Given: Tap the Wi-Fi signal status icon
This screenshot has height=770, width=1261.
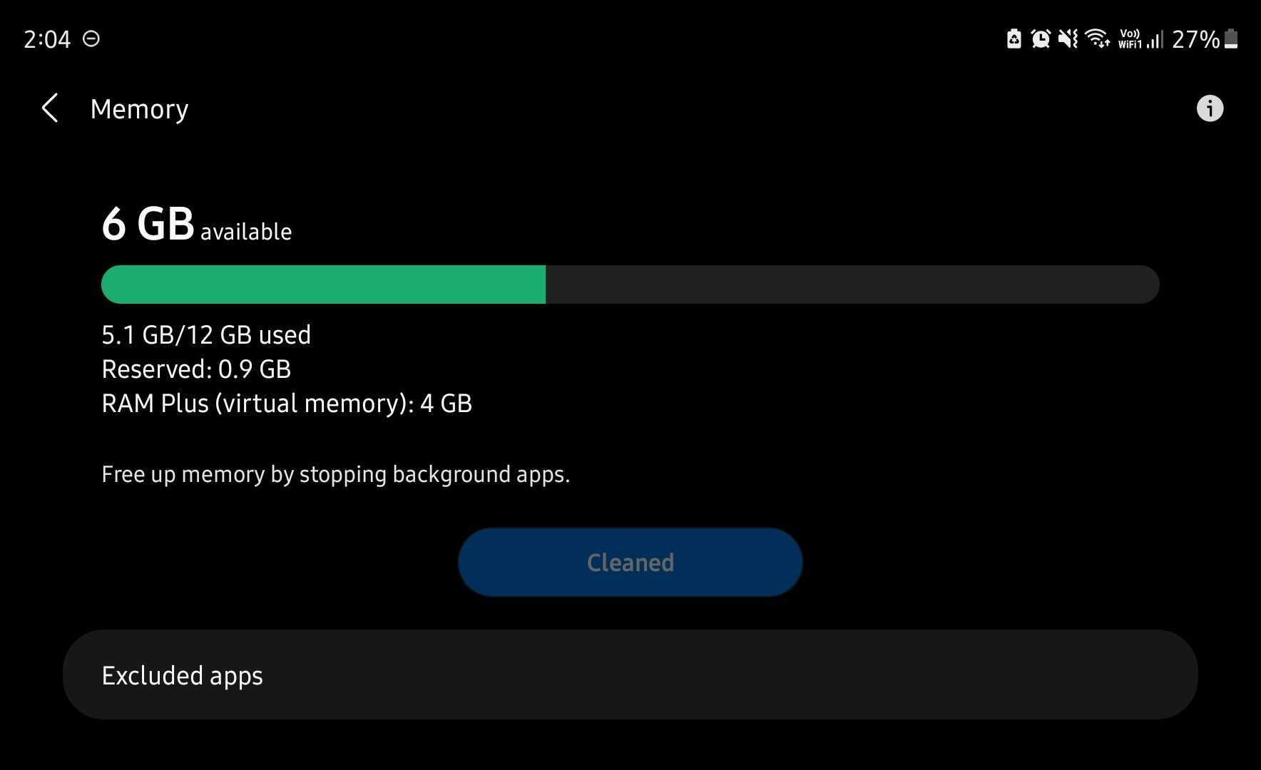Looking at the screenshot, I should coord(1097,38).
